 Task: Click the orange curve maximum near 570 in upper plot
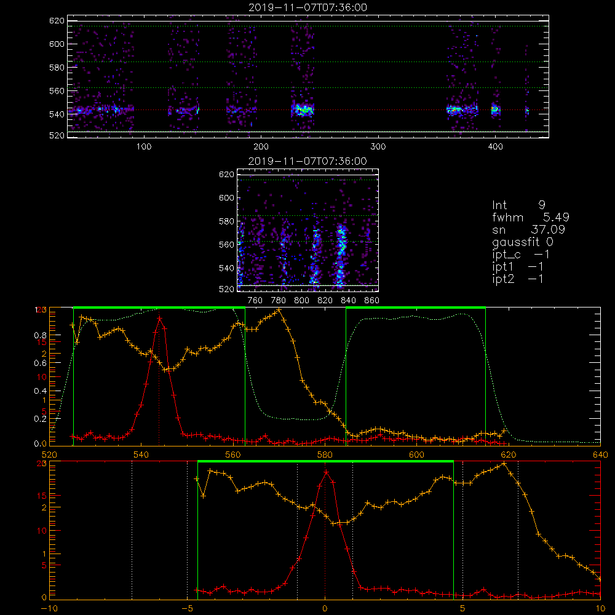click(279, 310)
